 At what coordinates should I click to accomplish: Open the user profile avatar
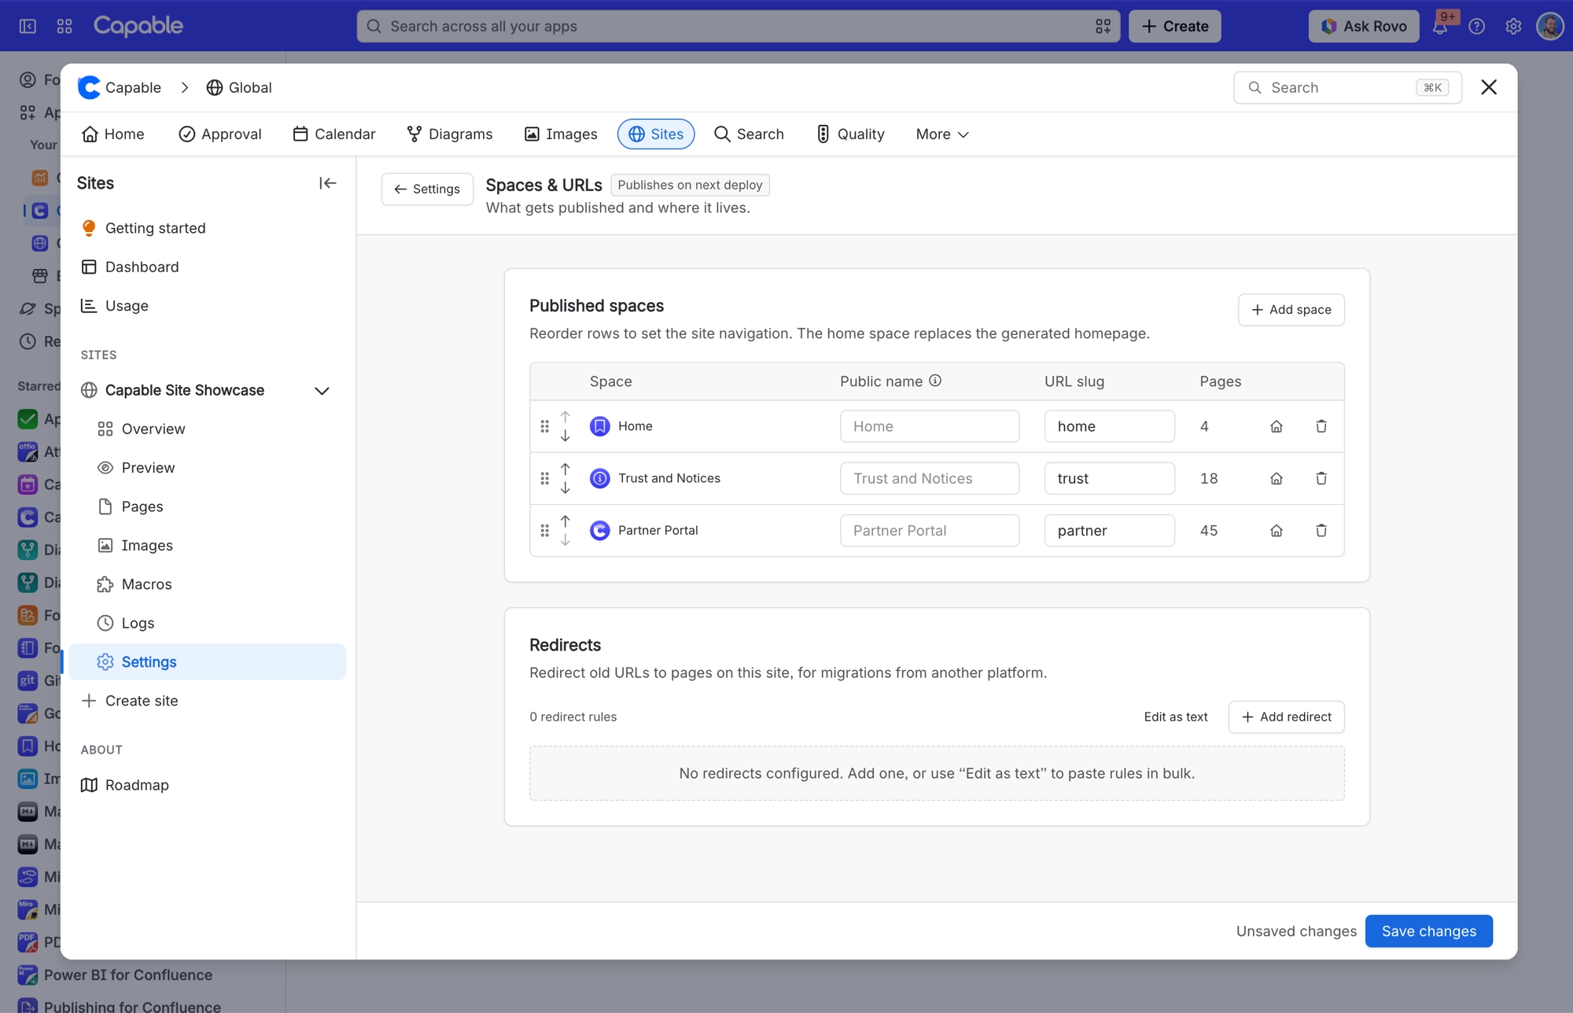[x=1550, y=26]
